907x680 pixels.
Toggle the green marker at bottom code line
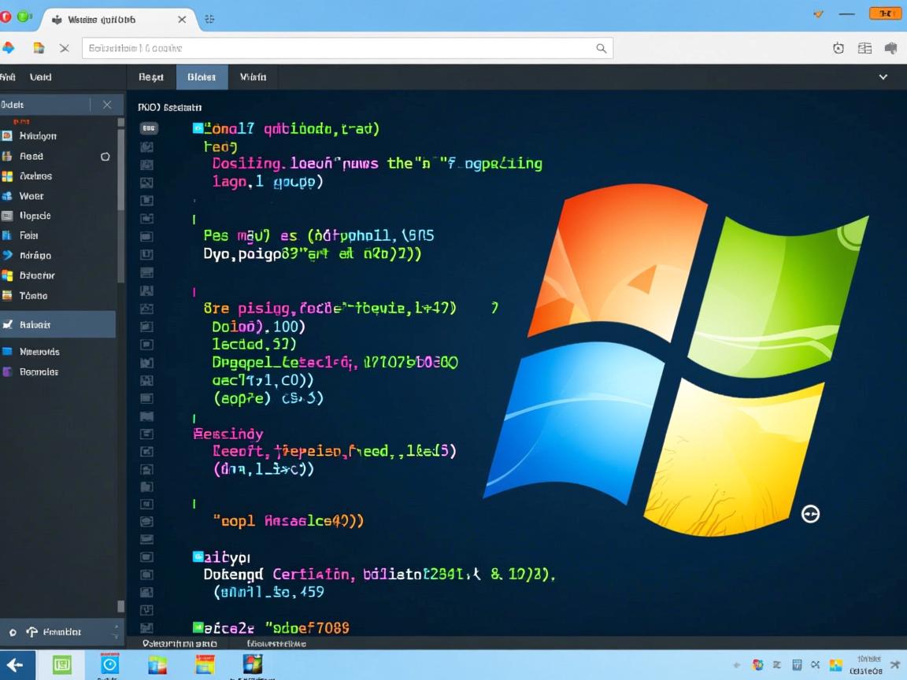pyautogui.click(x=198, y=627)
